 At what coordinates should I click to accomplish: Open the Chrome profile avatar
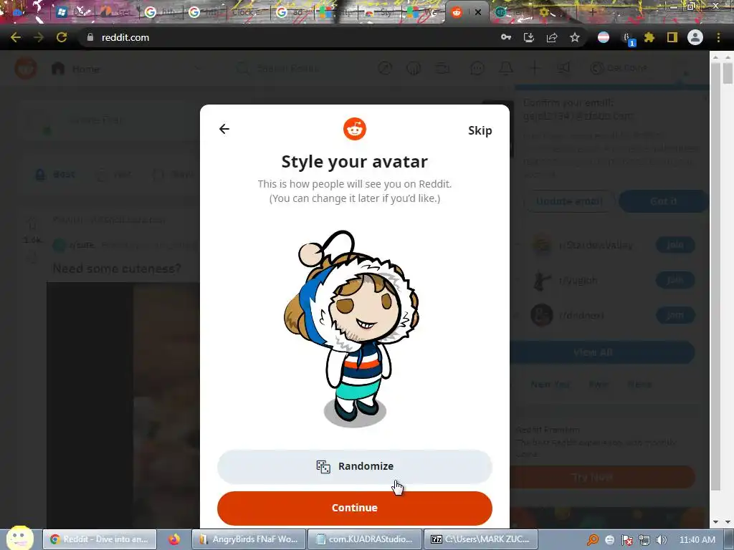(695, 37)
